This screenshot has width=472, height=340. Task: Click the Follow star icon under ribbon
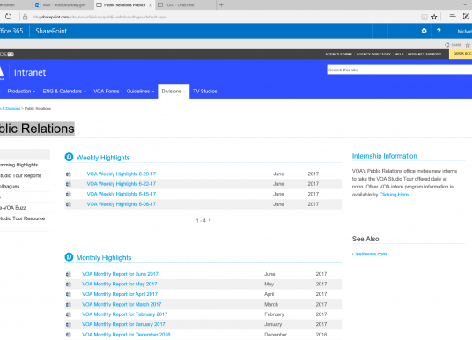point(468,45)
